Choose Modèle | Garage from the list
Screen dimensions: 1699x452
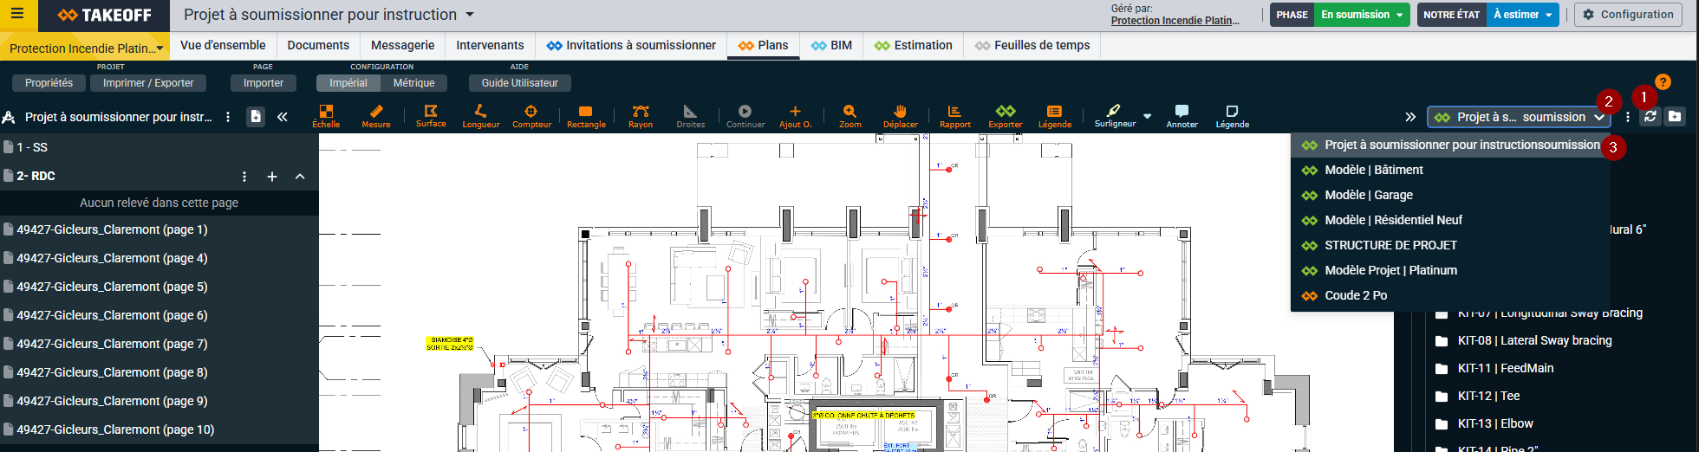pos(1368,195)
